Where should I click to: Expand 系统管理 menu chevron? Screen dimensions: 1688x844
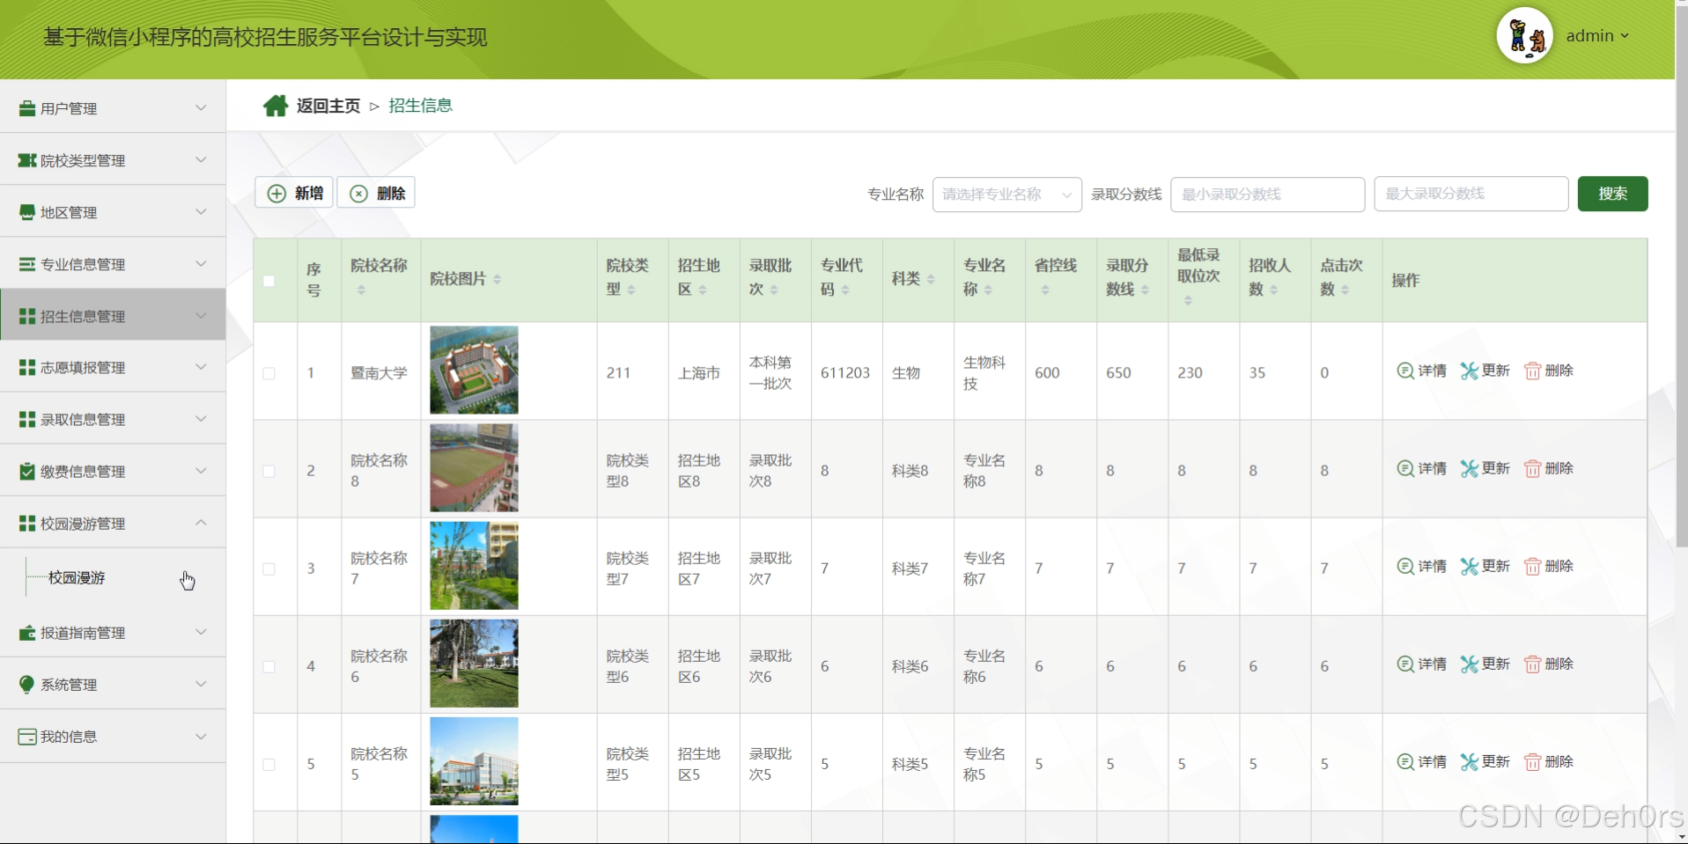[x=201, y=684]
